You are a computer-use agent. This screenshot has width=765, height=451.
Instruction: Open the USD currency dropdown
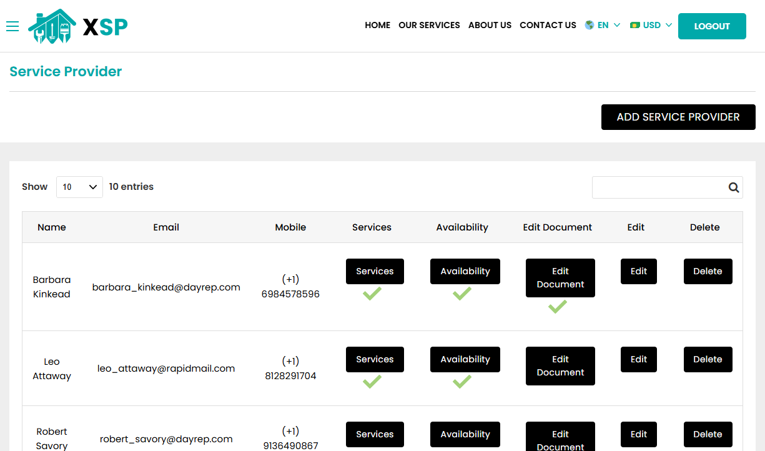(x=651, y=25)
